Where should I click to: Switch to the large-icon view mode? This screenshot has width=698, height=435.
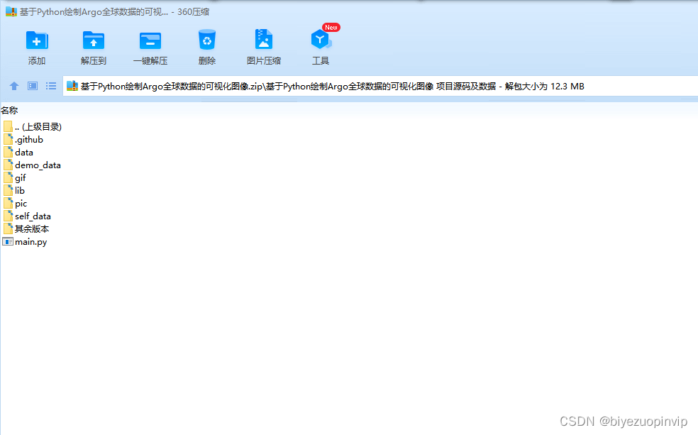click(33, 86)
